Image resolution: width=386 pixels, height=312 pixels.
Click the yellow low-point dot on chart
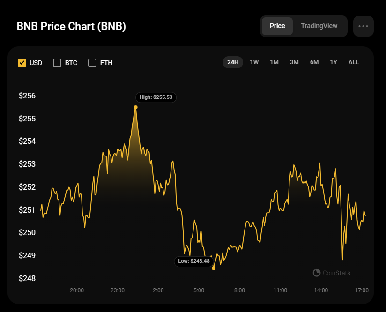pos(214,268)
